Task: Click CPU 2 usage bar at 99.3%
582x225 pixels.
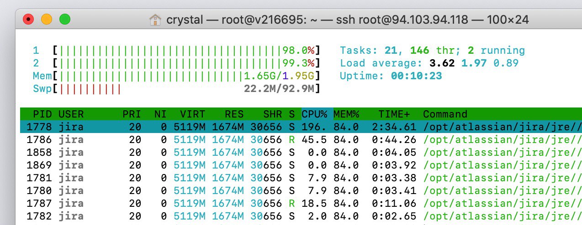Action: coord(186,63)
